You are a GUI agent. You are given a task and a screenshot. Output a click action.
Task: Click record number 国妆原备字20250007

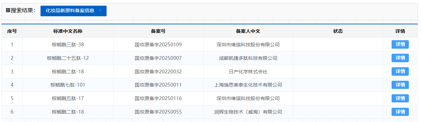(x=158, y=58)
